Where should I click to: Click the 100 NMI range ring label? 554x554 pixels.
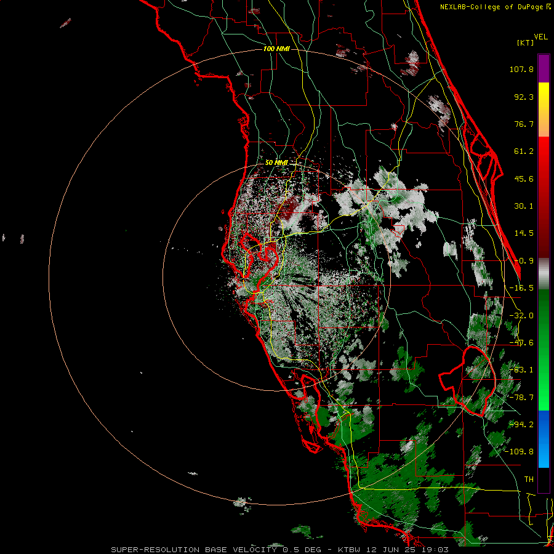click(x=276, y=49)
